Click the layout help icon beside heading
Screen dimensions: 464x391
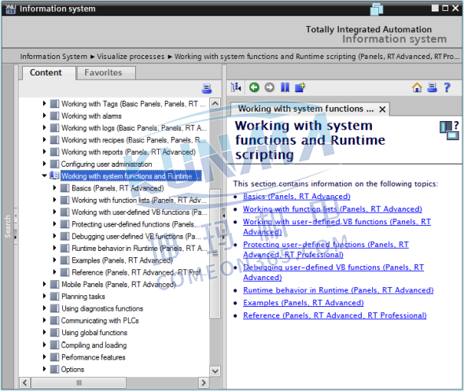click(449, 130)
